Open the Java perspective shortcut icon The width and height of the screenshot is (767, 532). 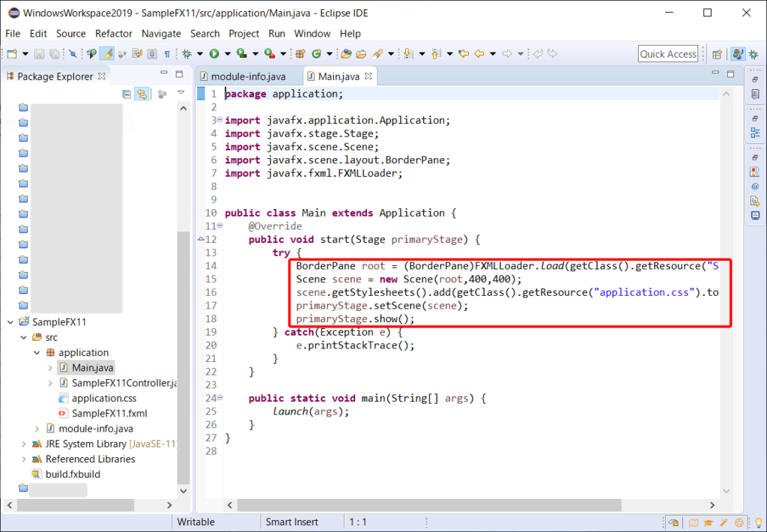738,55
